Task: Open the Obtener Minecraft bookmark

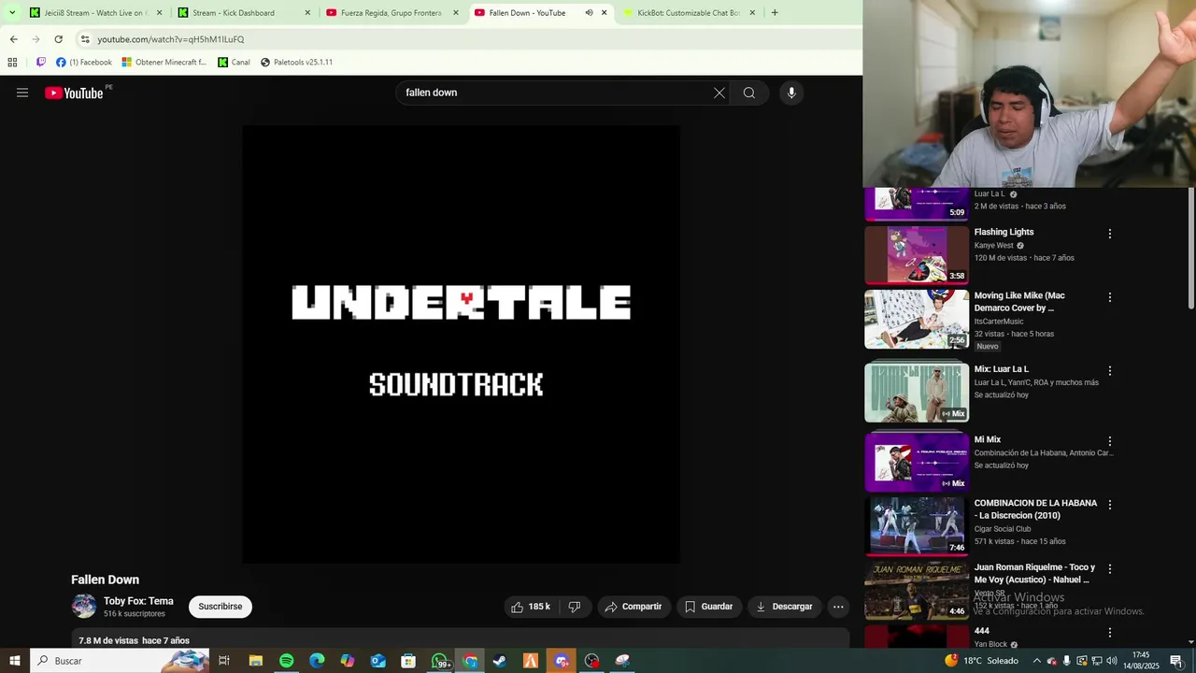Action: coord(164,63)
